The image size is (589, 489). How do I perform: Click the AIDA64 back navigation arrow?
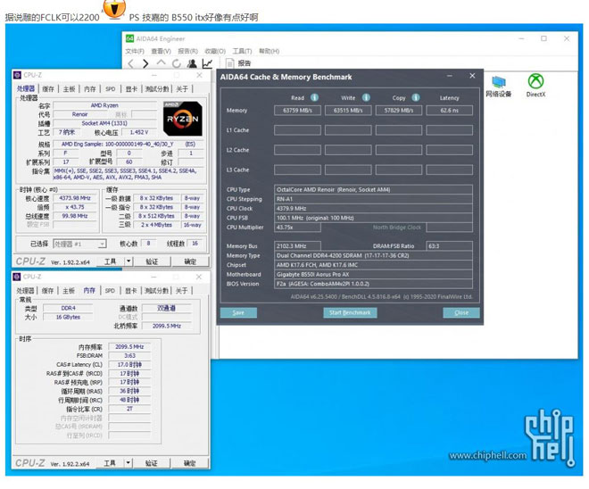[130, 63]
